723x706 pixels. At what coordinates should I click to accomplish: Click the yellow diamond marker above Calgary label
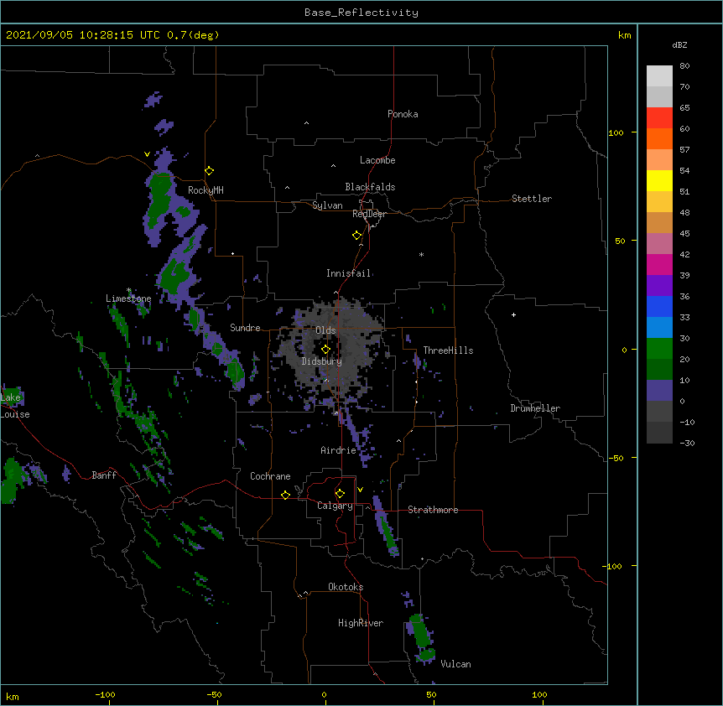[340, 494]
